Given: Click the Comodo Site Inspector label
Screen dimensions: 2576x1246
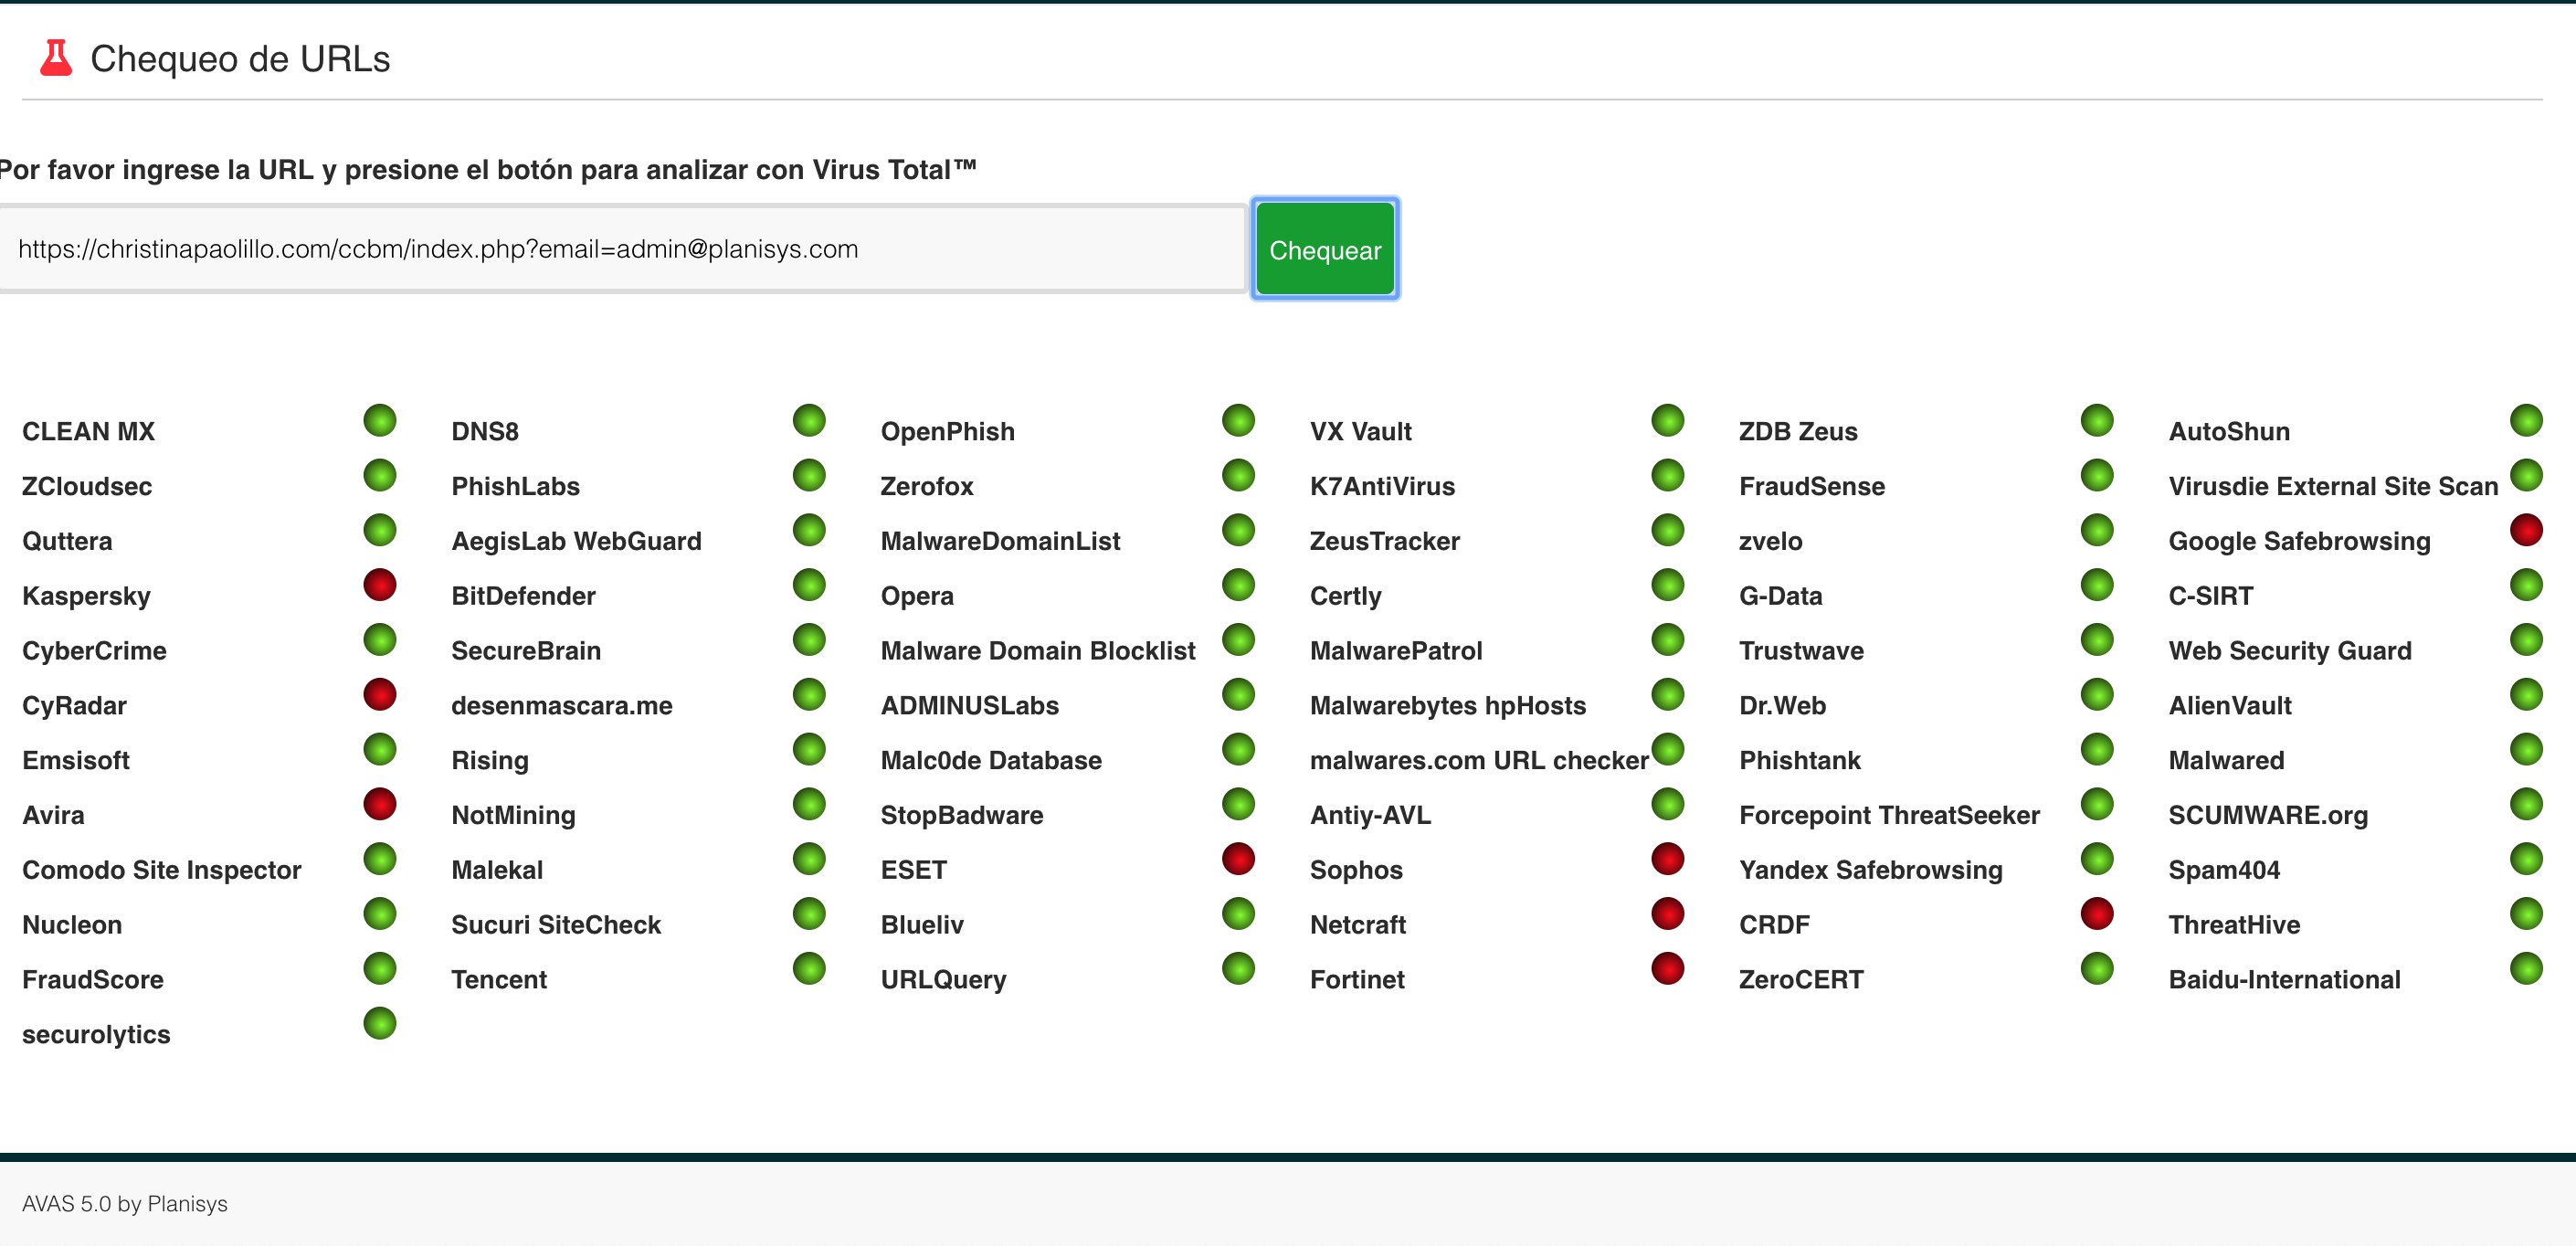Looking at the screenshot, I should (162, 870).
